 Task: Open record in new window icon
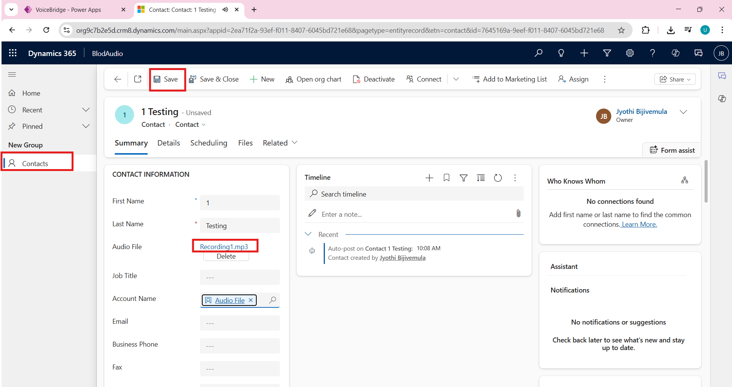(138, 79)
